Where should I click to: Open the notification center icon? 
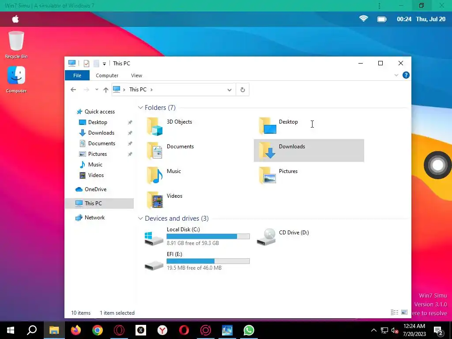pos(438,331)
